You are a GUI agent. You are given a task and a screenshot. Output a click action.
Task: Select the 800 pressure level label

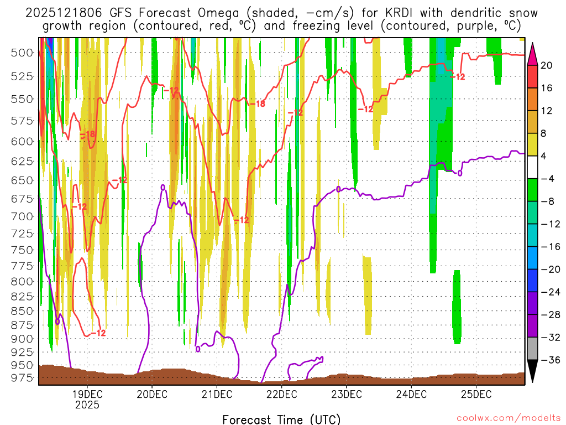[x=22, y=282]
